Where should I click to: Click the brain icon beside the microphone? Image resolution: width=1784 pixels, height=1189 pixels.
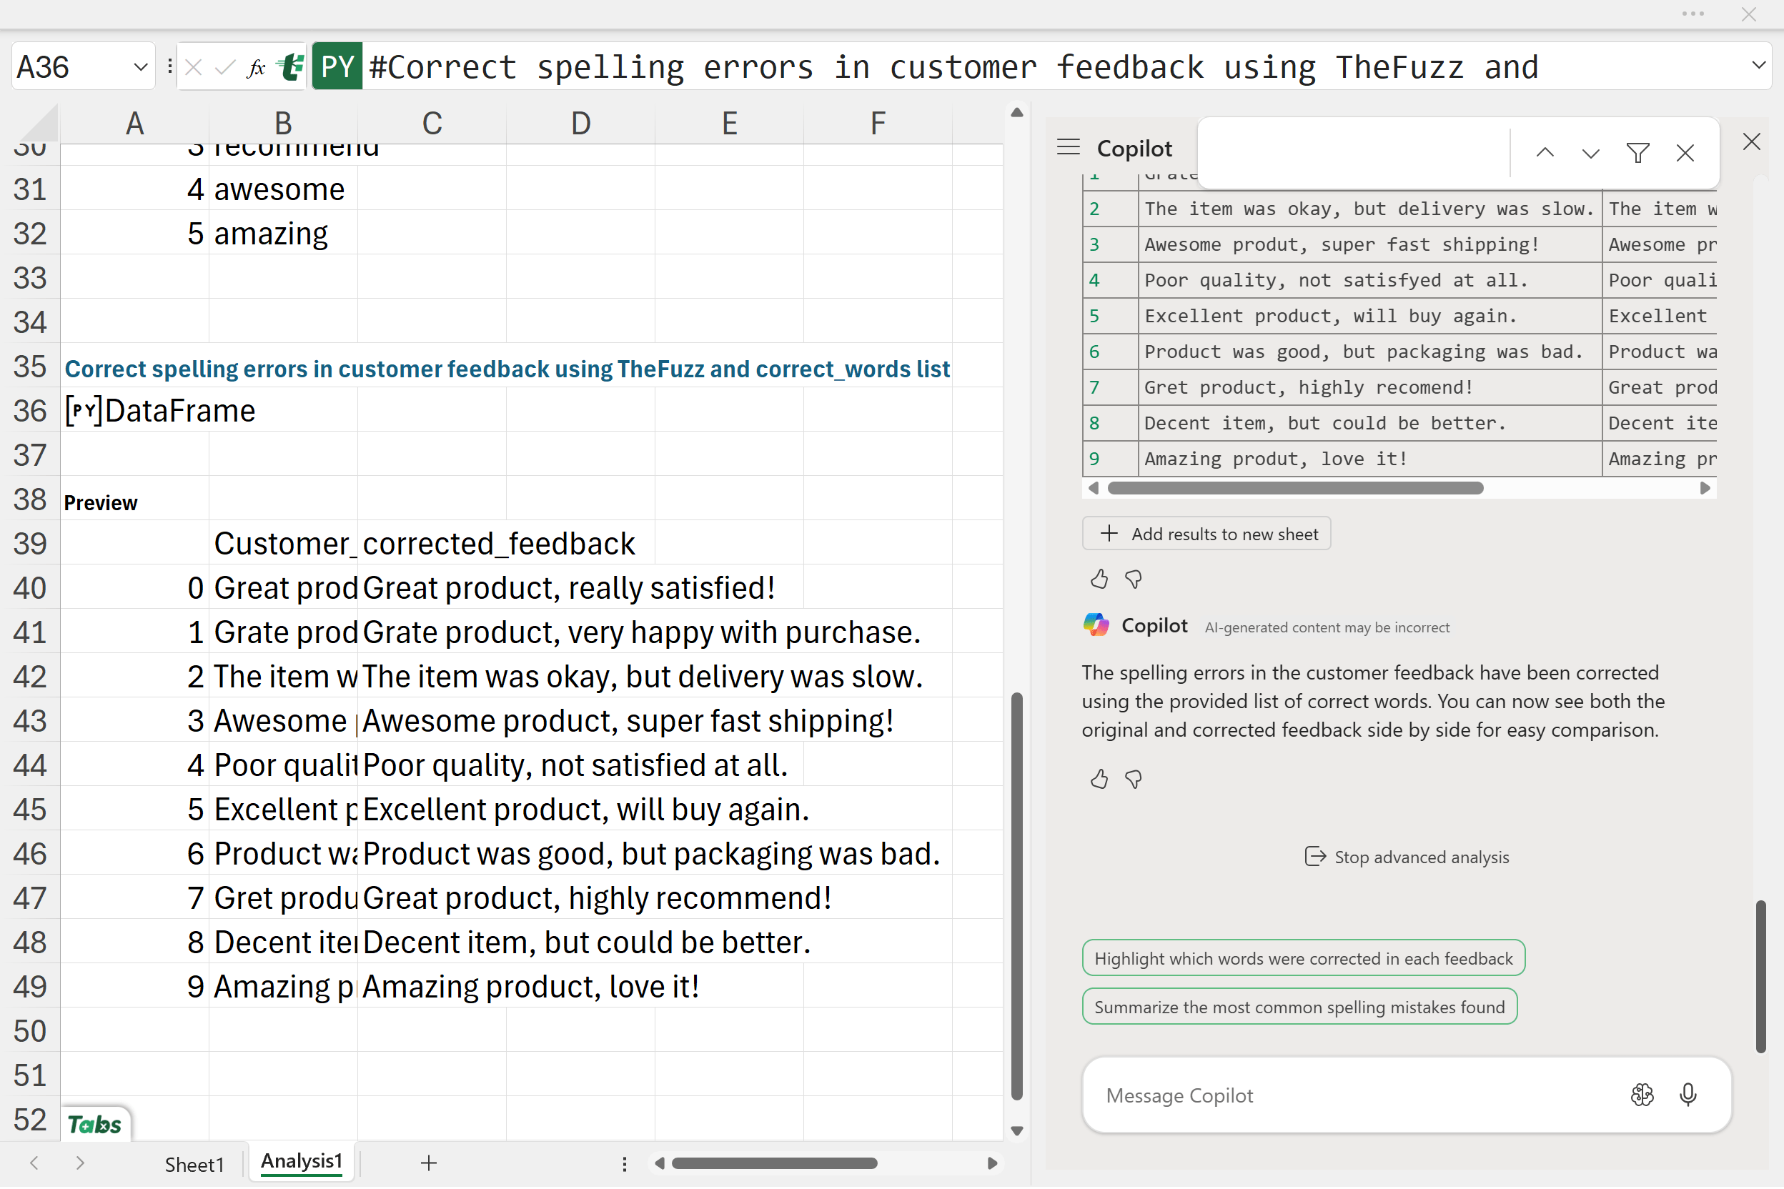tap(1641, 1094)
